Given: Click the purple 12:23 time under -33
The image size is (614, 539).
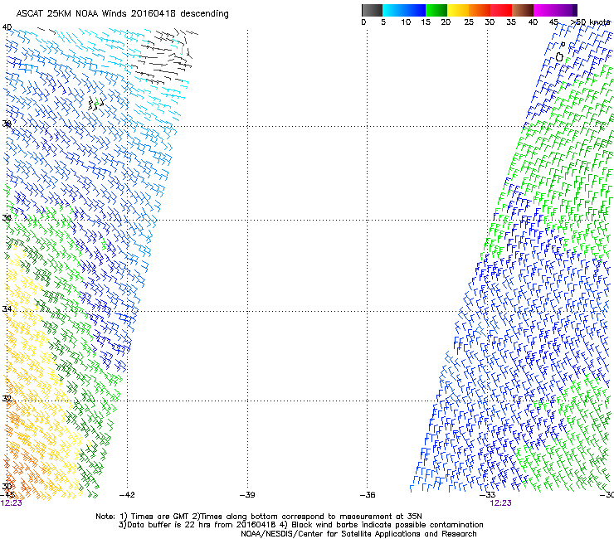Looking at the screenshot, I should click(x=500, y=503).
